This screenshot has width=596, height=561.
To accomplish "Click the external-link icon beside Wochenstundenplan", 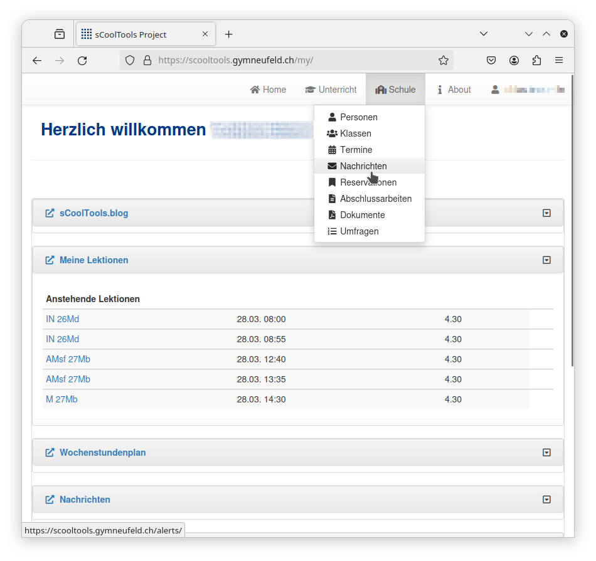I will pos(50,453).
